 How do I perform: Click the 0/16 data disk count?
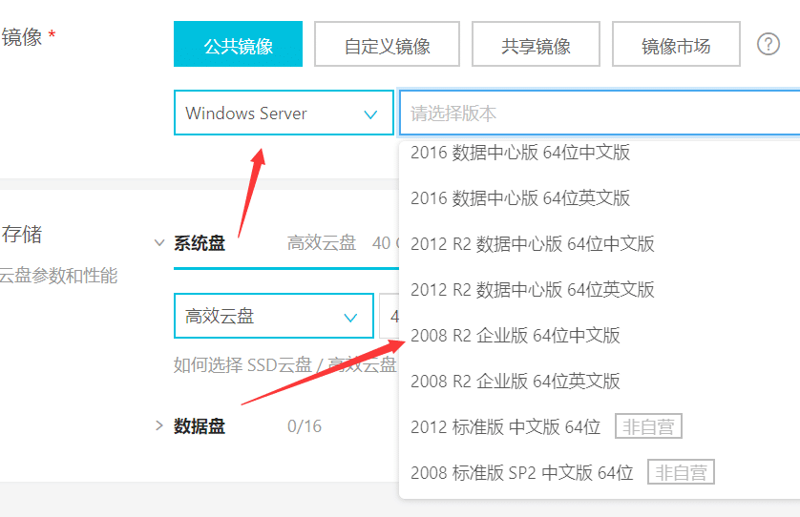coord(305,426)
